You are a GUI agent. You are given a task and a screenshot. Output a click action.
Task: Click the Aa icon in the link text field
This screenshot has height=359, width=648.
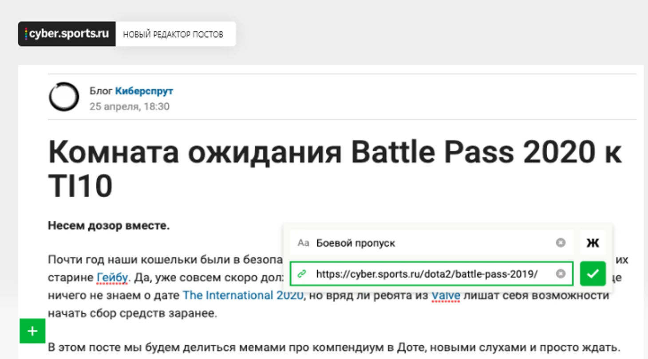303,243
